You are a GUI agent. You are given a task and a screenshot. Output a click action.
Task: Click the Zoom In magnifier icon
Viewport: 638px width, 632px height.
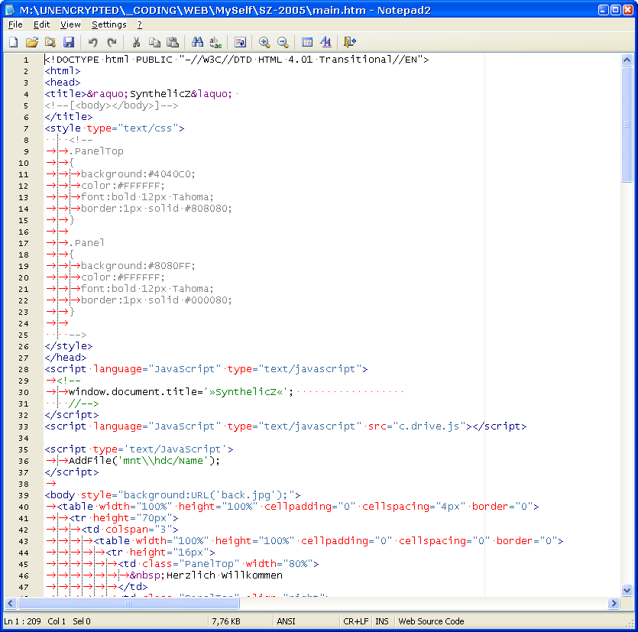point(264,42)
